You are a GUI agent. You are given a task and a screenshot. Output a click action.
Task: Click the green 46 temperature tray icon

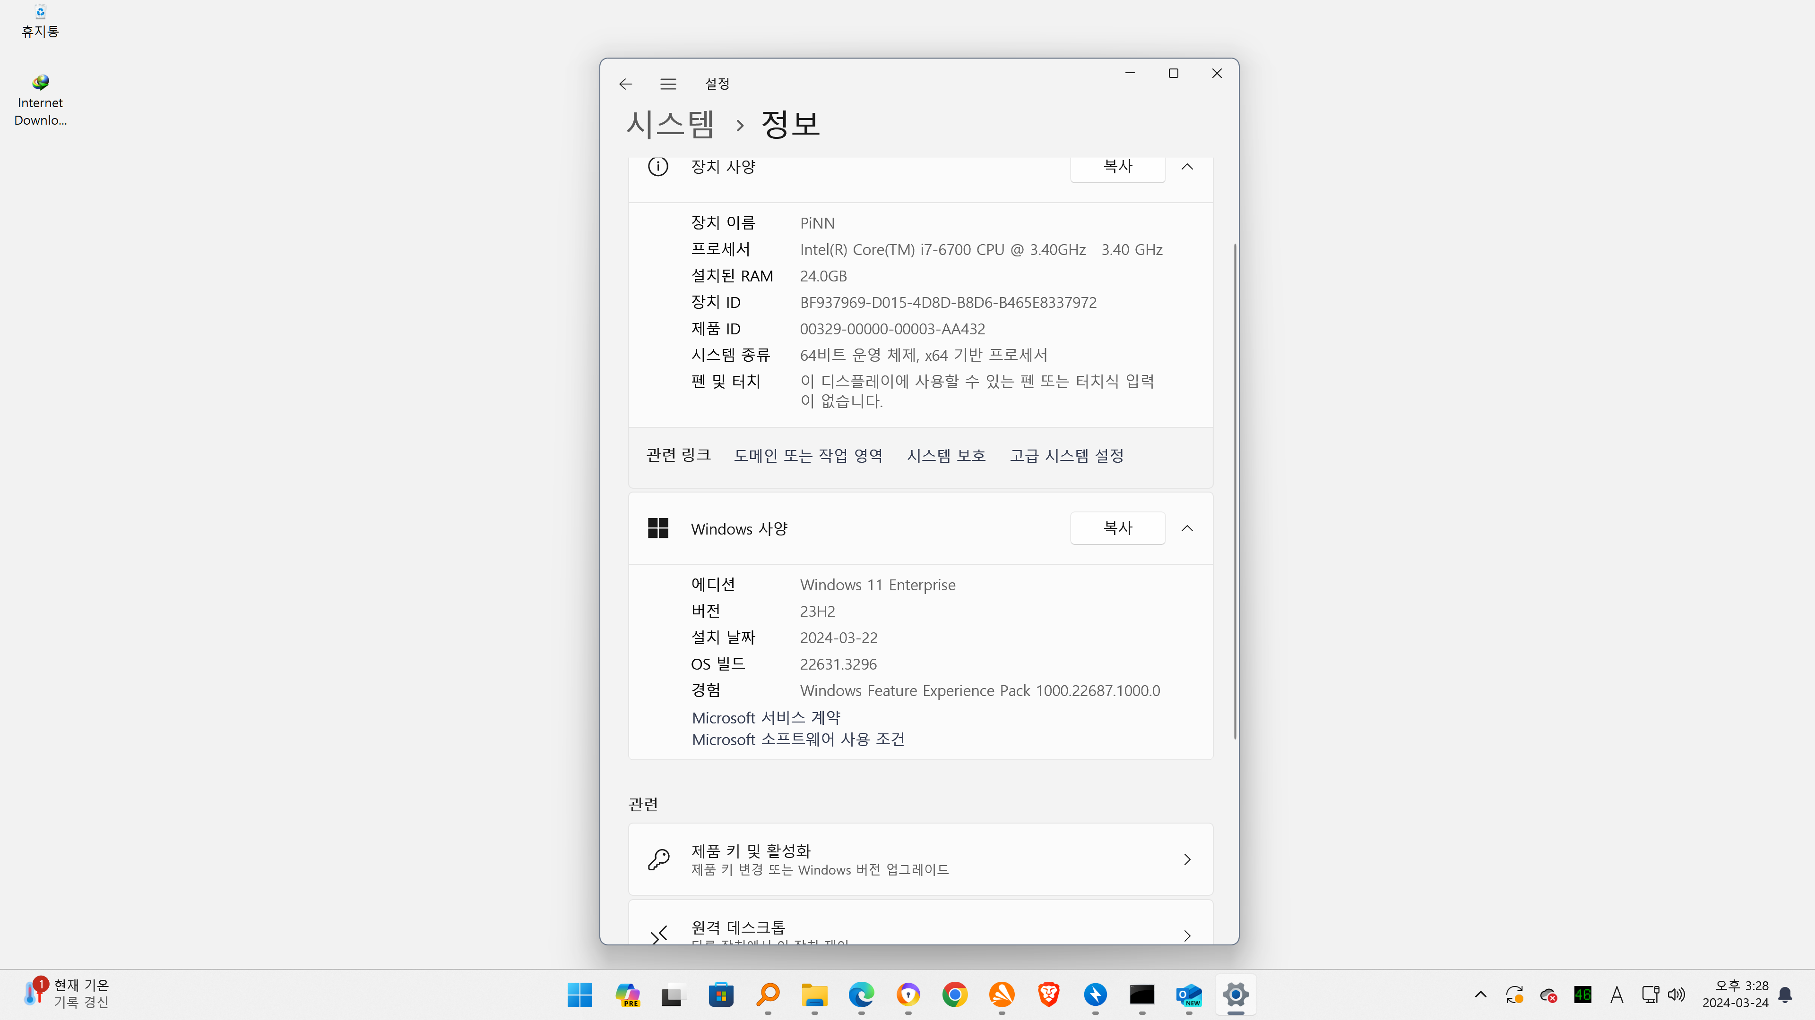1582,994
